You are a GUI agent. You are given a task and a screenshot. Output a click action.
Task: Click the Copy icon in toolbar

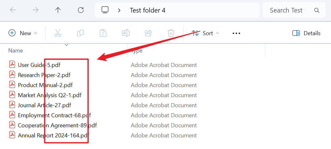80,33
